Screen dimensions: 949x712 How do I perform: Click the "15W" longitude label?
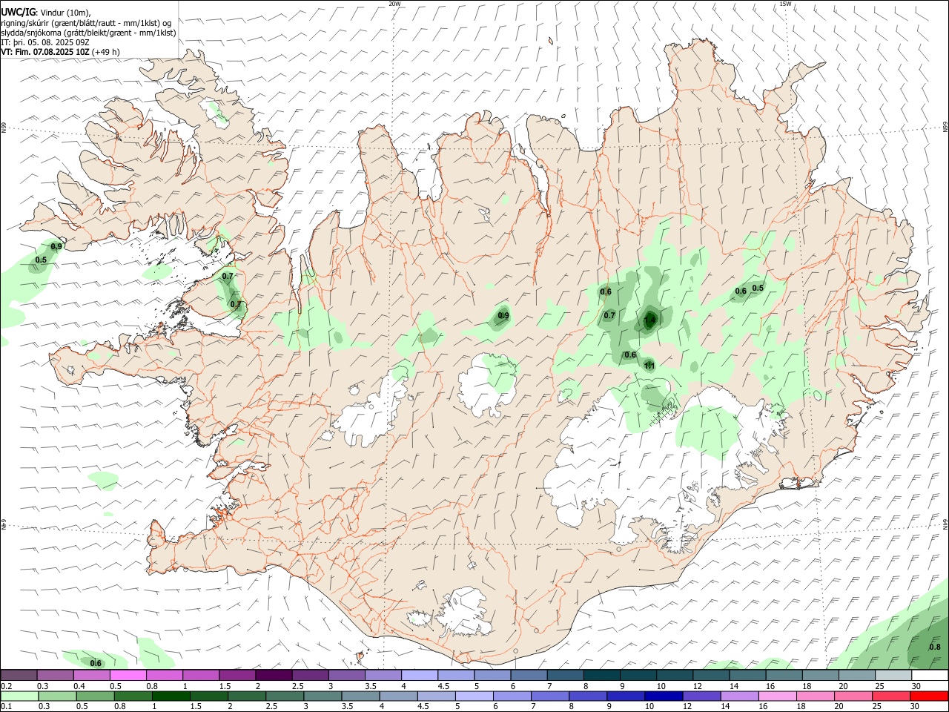[785, 4]
